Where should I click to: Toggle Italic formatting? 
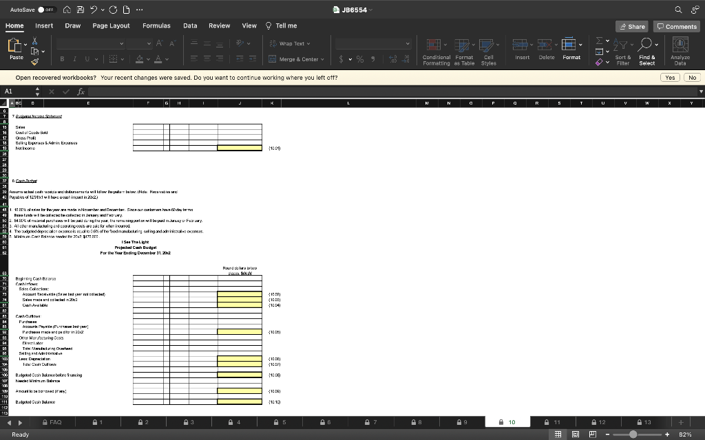(x=74, y=59)
